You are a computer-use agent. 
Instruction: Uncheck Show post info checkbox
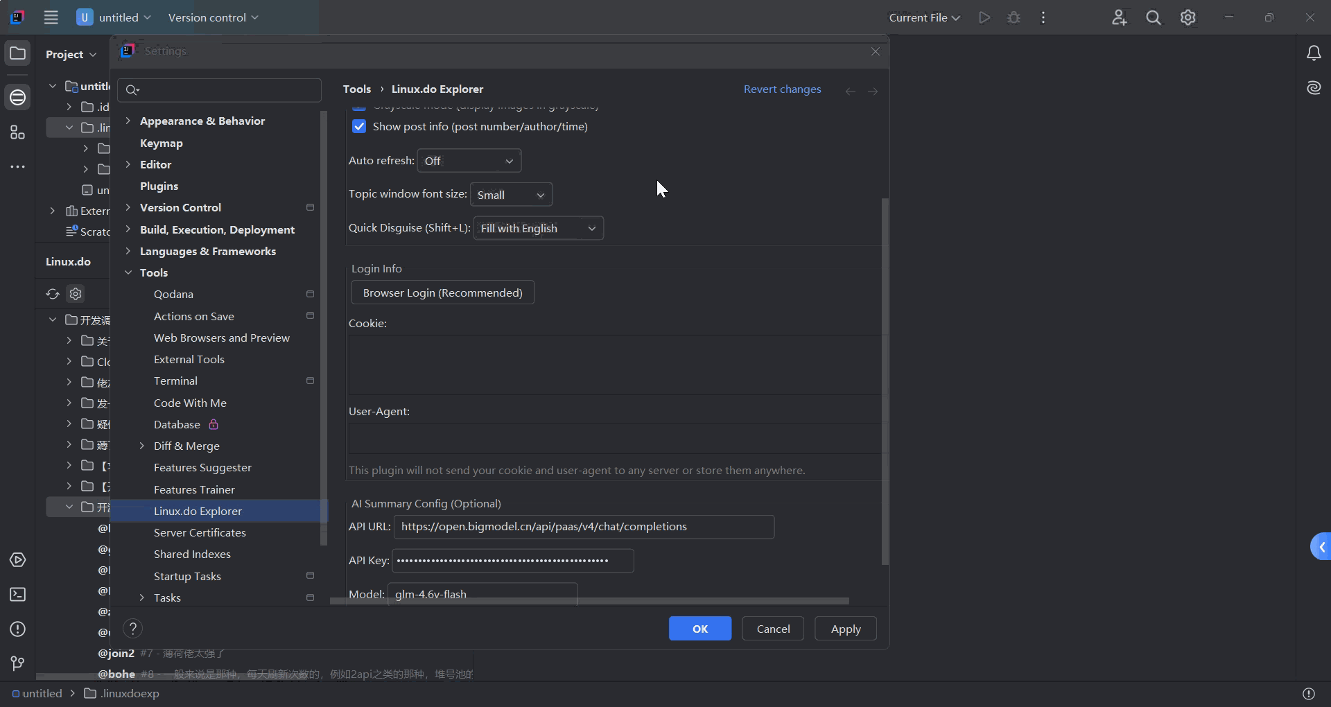359,126
